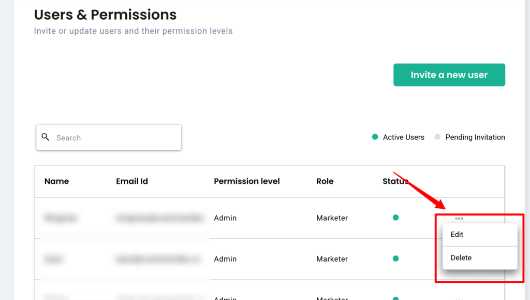Click the green status dot in first row
Image resolution: width=530 pixels, height=300 pixels.
(x=395, y=218)
